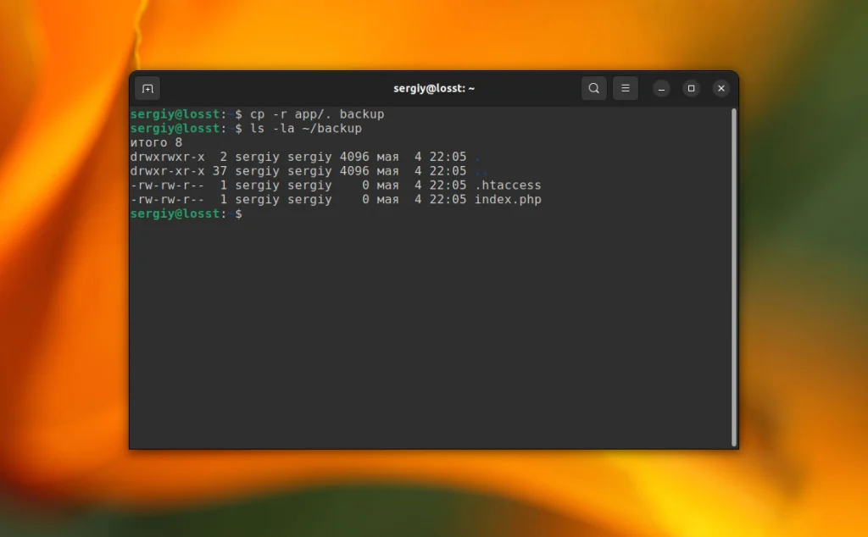Click the file size 4096
Viewport: 868px width, 537px height.
356,157
